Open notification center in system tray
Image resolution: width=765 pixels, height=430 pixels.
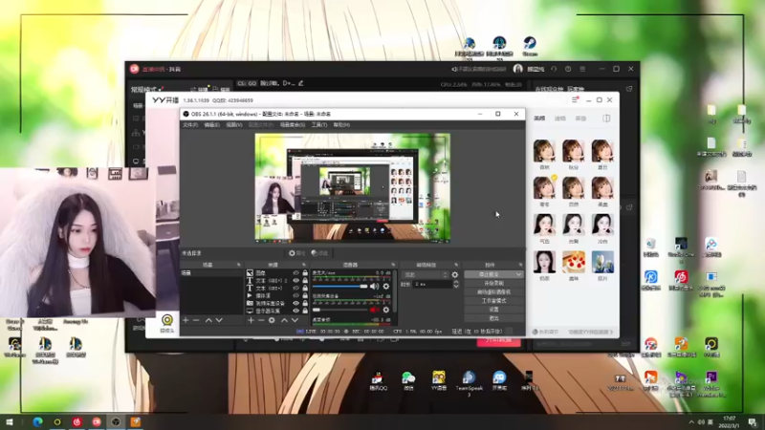(x=753, y=421)
